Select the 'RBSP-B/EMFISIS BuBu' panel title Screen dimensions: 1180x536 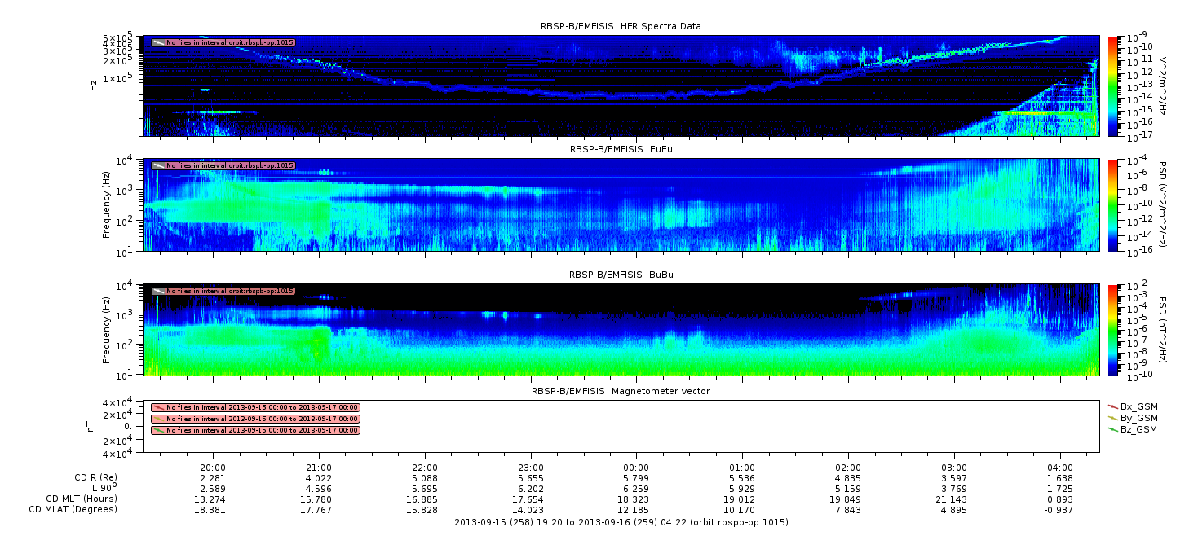621,275
